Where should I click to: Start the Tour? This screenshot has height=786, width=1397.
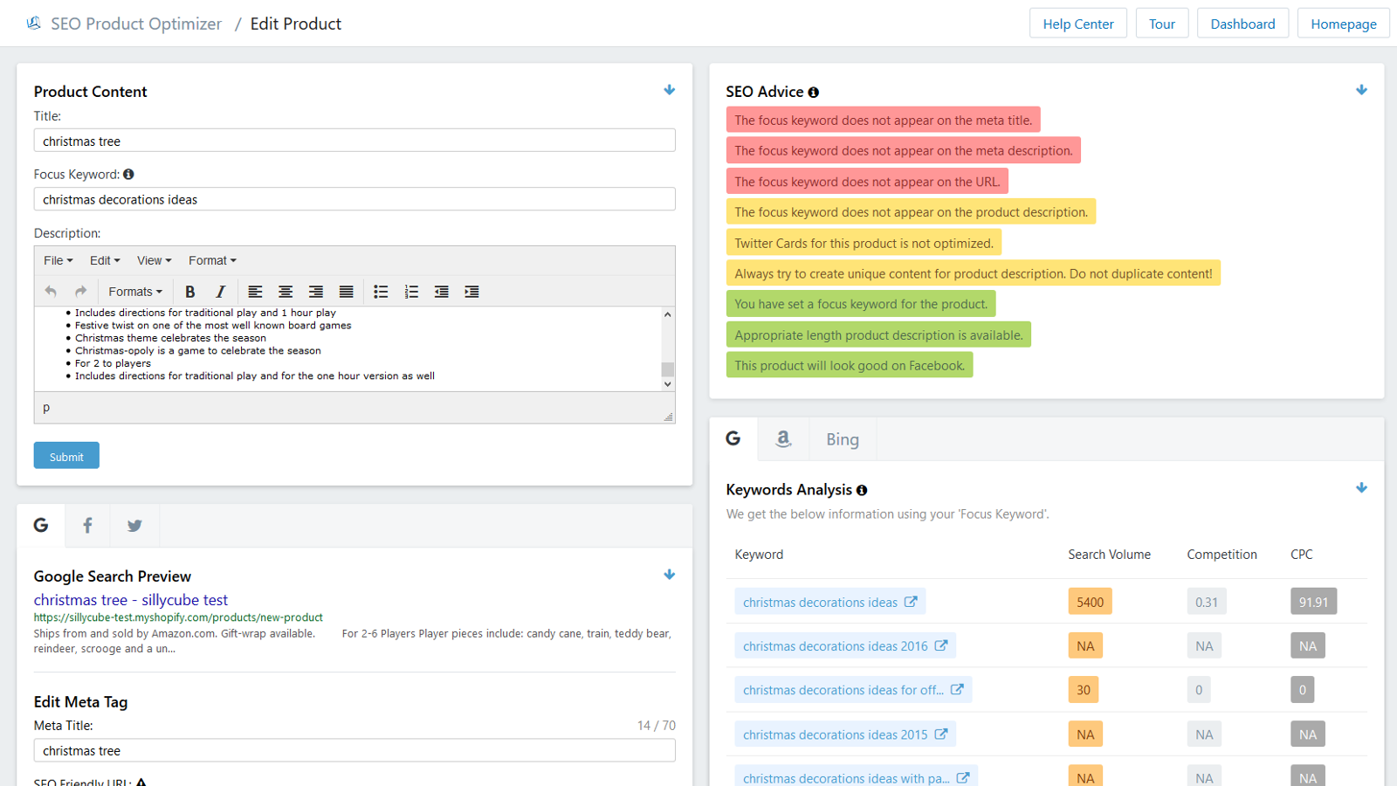click(1162, 24)
